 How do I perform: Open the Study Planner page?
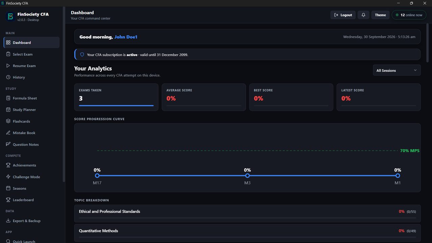[x=31, y=109]
